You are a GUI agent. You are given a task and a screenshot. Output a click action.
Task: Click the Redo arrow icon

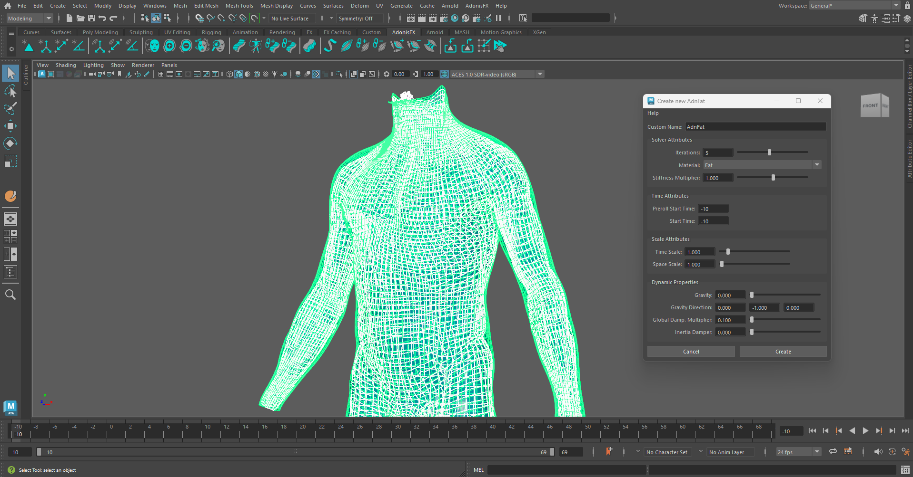click(113, 18)
